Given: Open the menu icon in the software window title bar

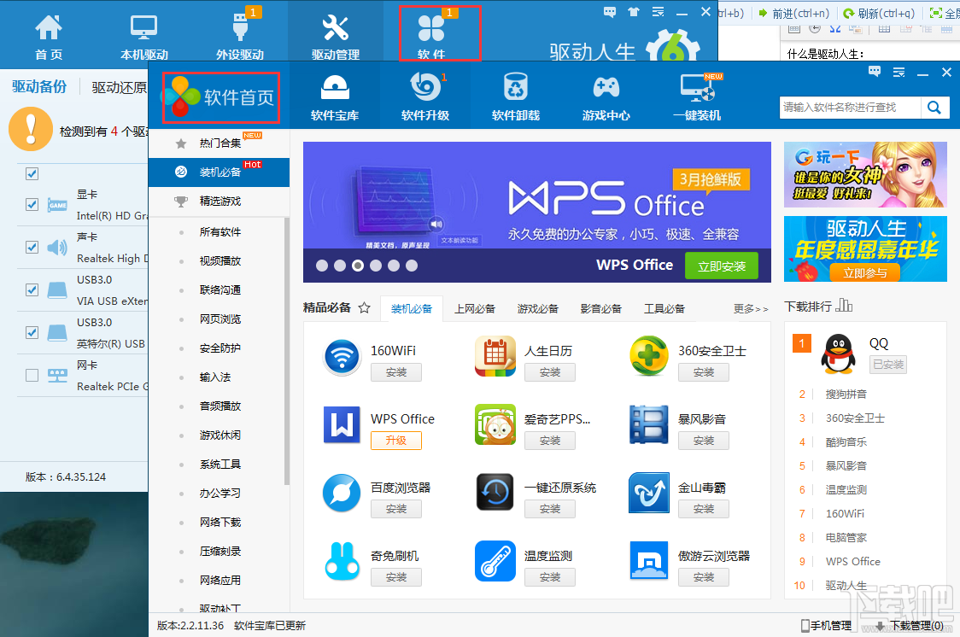Looking at the screenshot, I should click(x=899, y=73).
